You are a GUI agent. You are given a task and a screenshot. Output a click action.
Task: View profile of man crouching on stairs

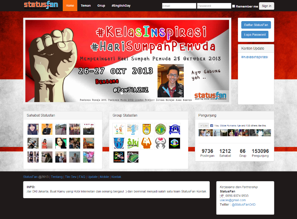pyautogui.click(x=33, y=143)
